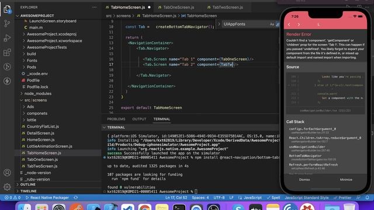The width and height of the screenshot is (374, 210).
Task: Dismiss the Render Error in simulator
Action: pyautogui.click(x=304, y=180)
